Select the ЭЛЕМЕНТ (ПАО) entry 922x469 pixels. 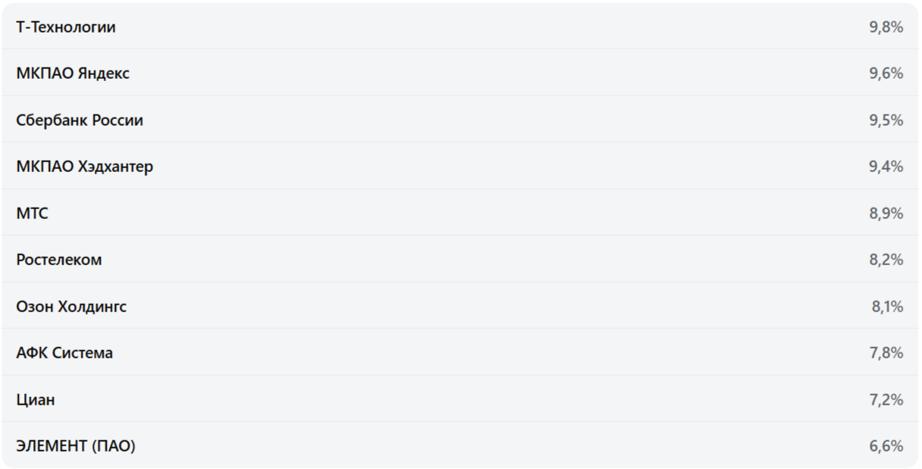[x=76, y=446]
